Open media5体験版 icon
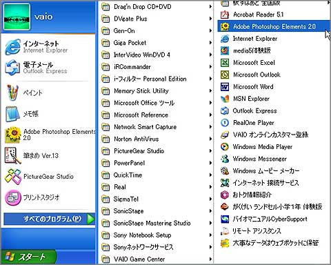This screenshot has height=265, width=331. point(225,50)
